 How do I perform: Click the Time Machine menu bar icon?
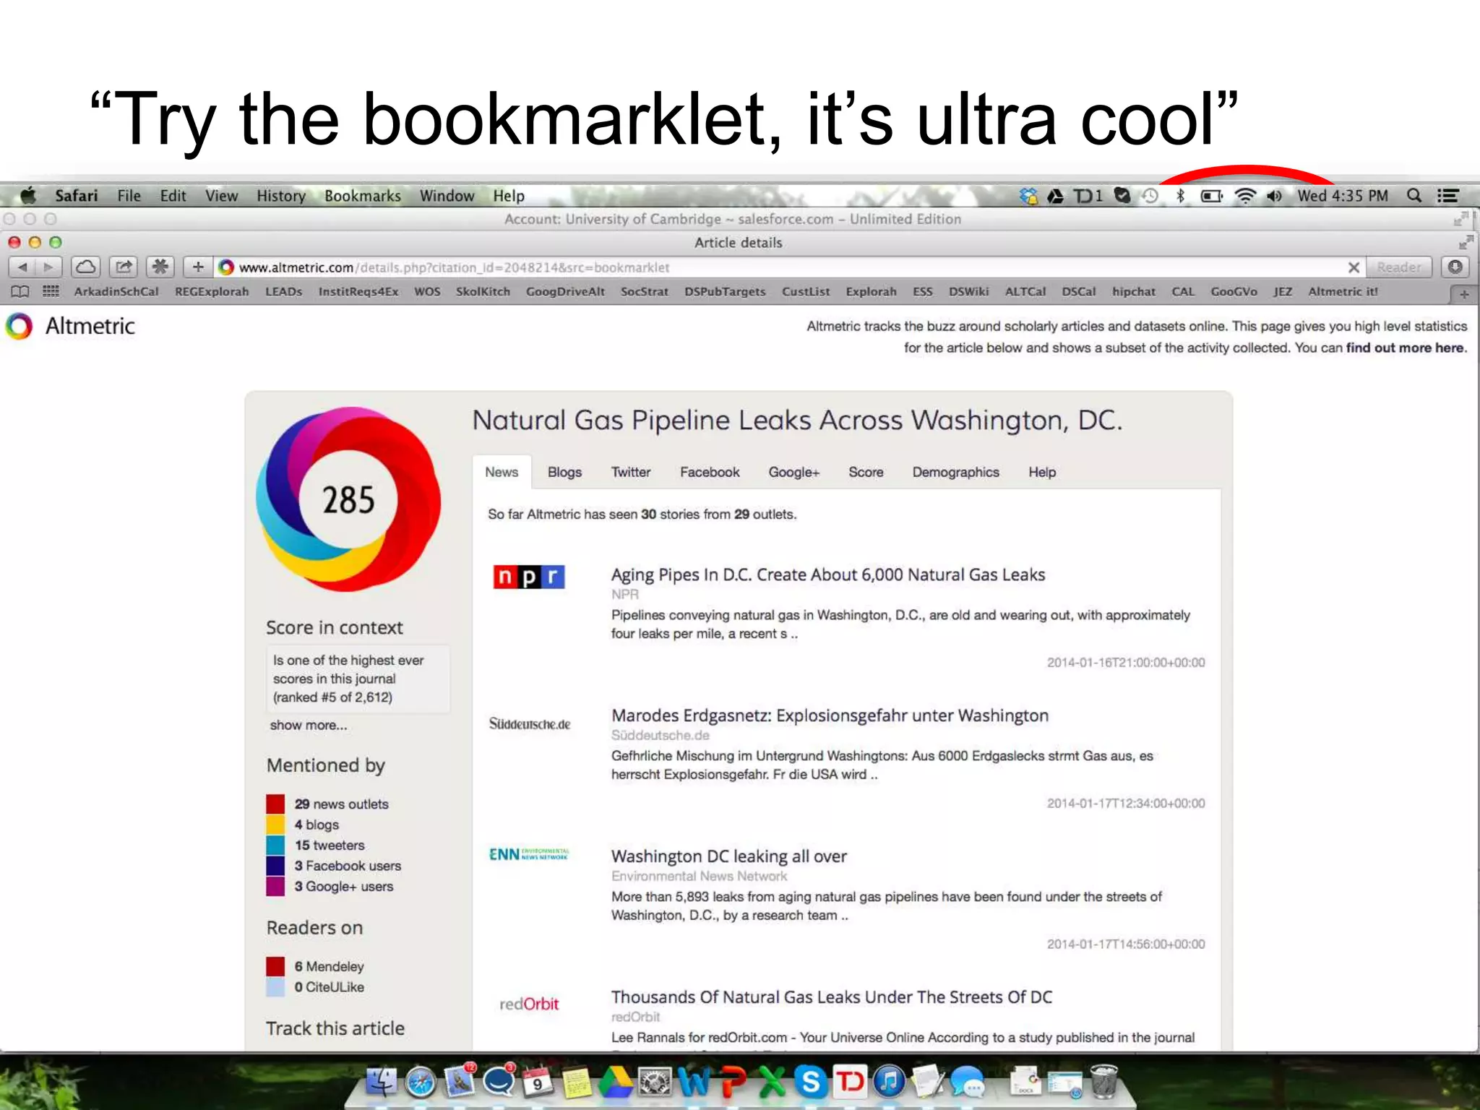pos(1150,196)
